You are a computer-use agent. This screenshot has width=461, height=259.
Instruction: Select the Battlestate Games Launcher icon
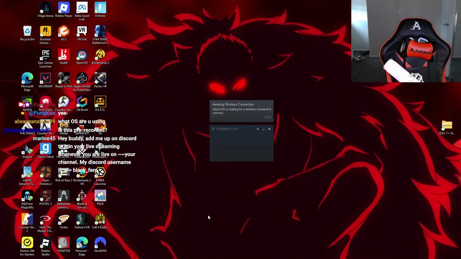point(64,199)
